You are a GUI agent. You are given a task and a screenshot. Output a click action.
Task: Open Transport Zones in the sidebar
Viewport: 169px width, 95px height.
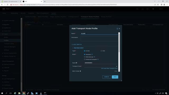click(9, 44)
